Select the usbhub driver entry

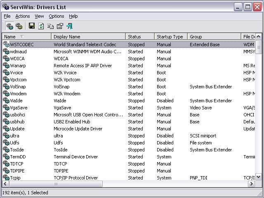coord(17,122)
